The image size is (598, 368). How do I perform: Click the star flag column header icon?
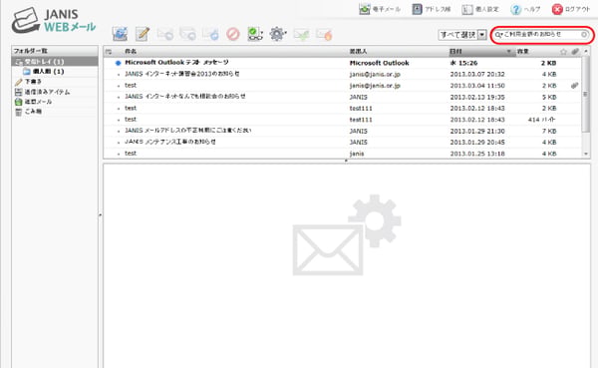[x=563, y=51]
